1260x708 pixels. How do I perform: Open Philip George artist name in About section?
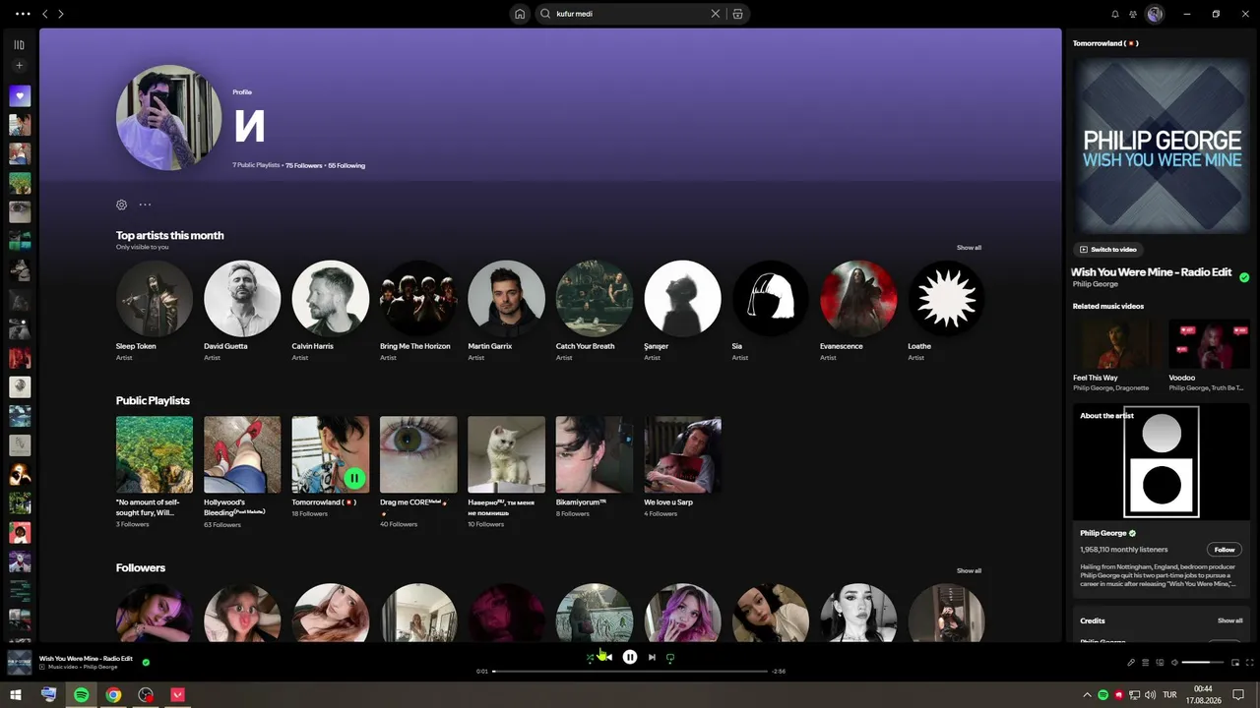(x=1102, y=533)
